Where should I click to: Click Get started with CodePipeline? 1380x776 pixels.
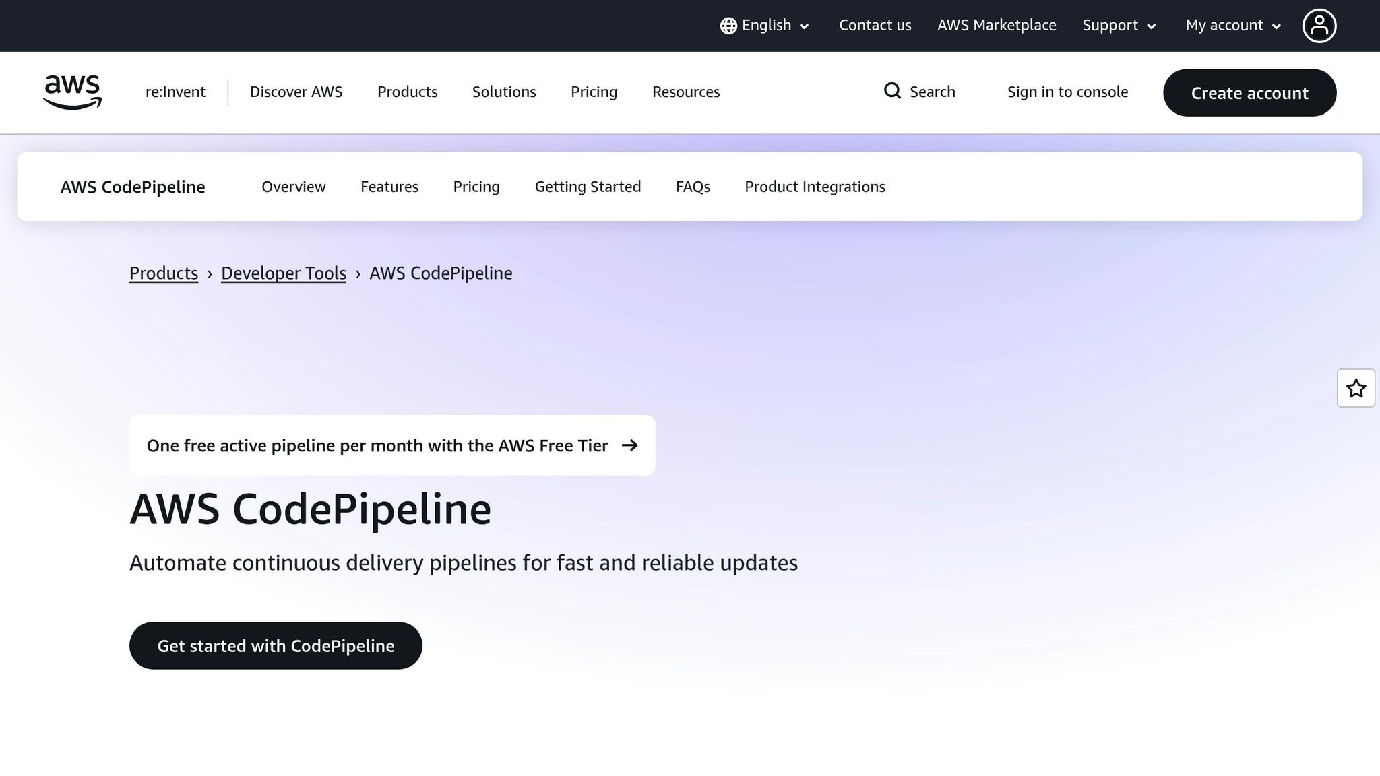276,645
